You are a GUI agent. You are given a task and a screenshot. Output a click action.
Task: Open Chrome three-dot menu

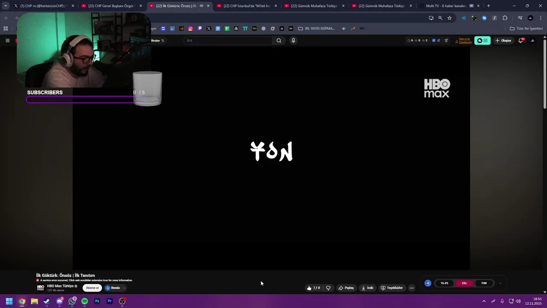tap(540, 18)
